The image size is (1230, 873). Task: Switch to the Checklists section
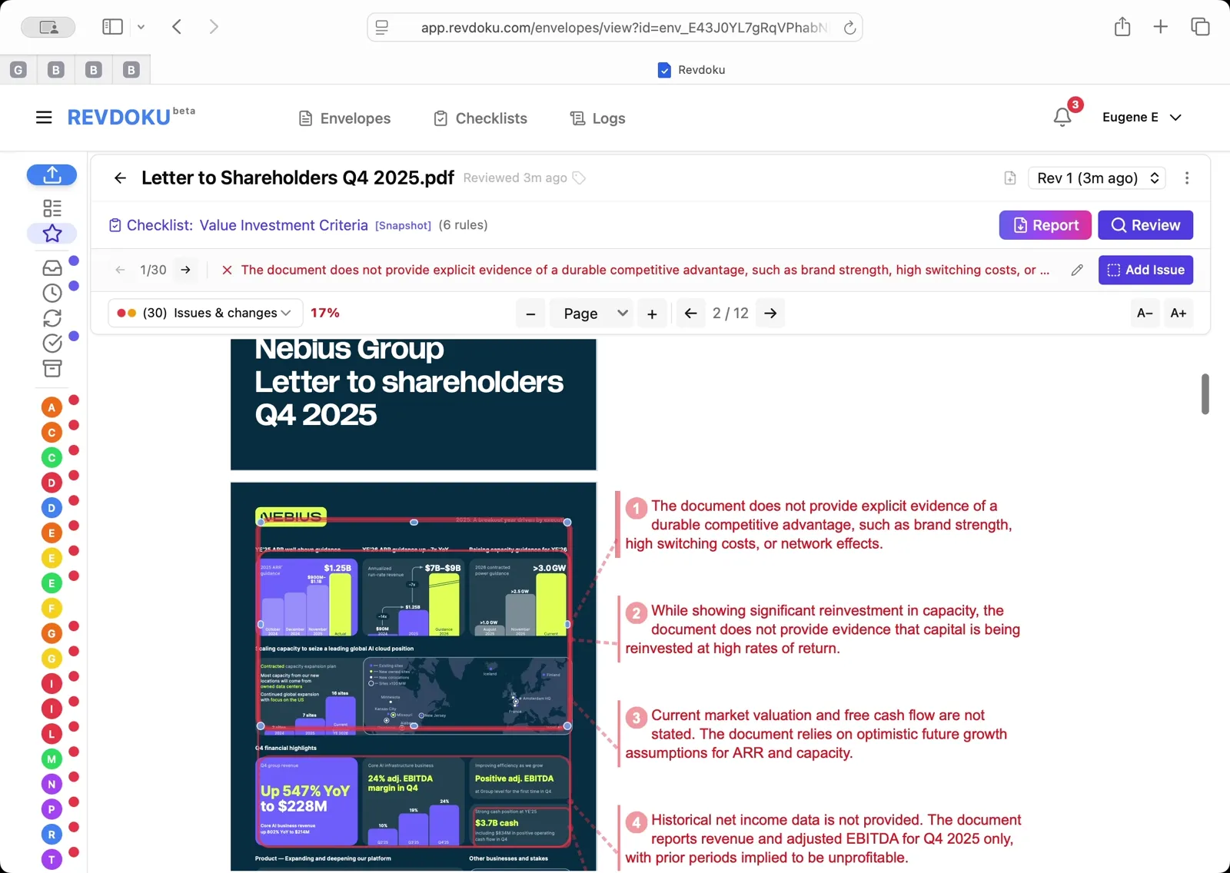coord(480,118)
